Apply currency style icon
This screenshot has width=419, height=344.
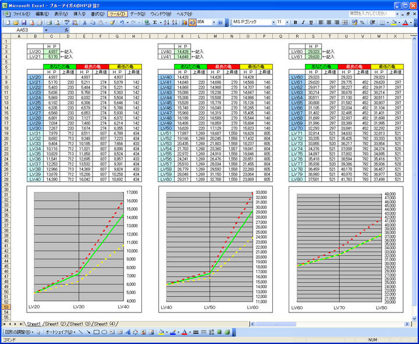[x=354, y=23]
